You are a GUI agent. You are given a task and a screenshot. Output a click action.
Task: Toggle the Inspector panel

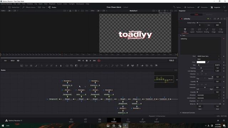click(216, 7)
